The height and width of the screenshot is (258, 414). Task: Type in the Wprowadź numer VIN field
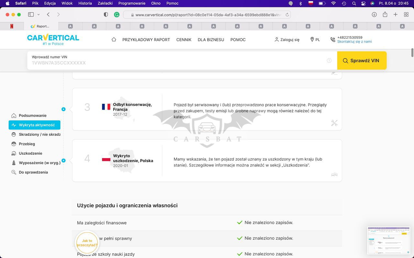(x=178, y=63)
